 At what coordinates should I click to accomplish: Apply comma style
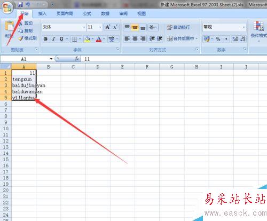[x=226, y=39]
